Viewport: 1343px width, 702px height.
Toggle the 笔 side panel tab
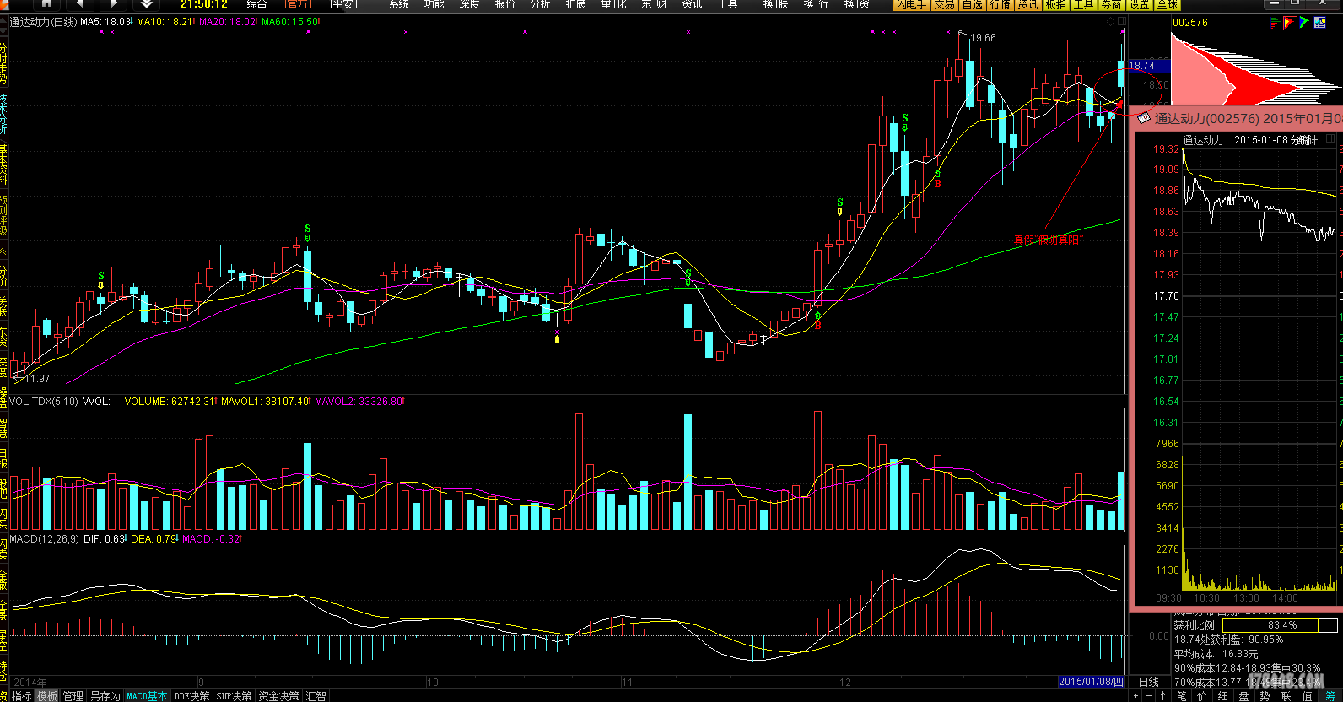click(x=1181, y=696)
